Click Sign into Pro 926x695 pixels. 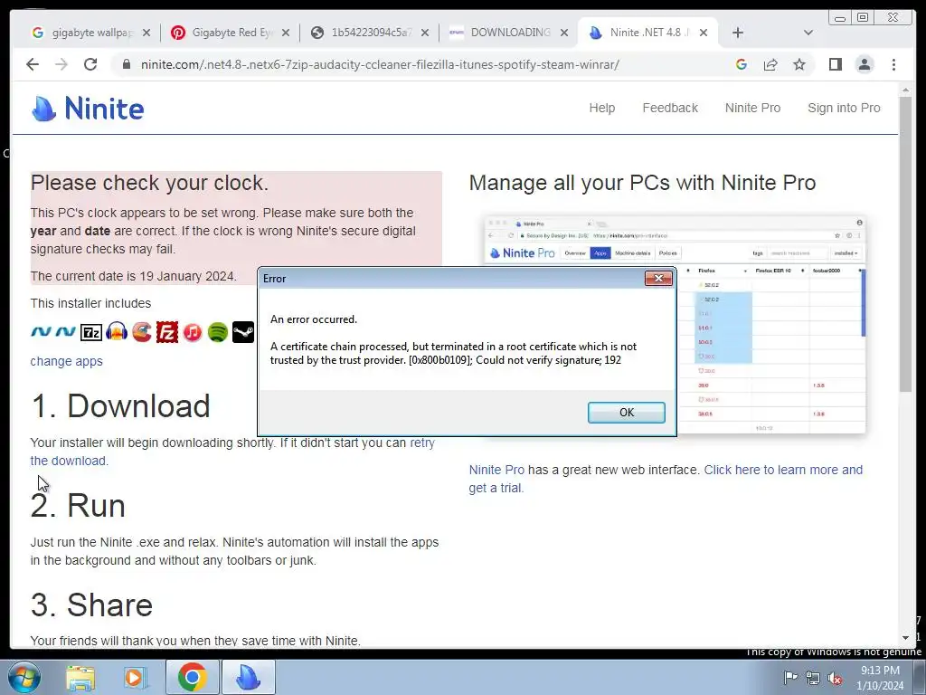(844, 108)
